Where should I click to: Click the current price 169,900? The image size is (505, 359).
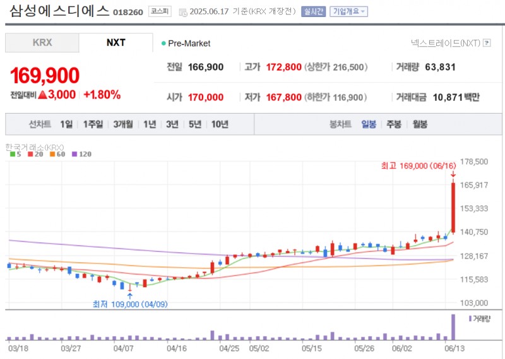pos(45,75)
